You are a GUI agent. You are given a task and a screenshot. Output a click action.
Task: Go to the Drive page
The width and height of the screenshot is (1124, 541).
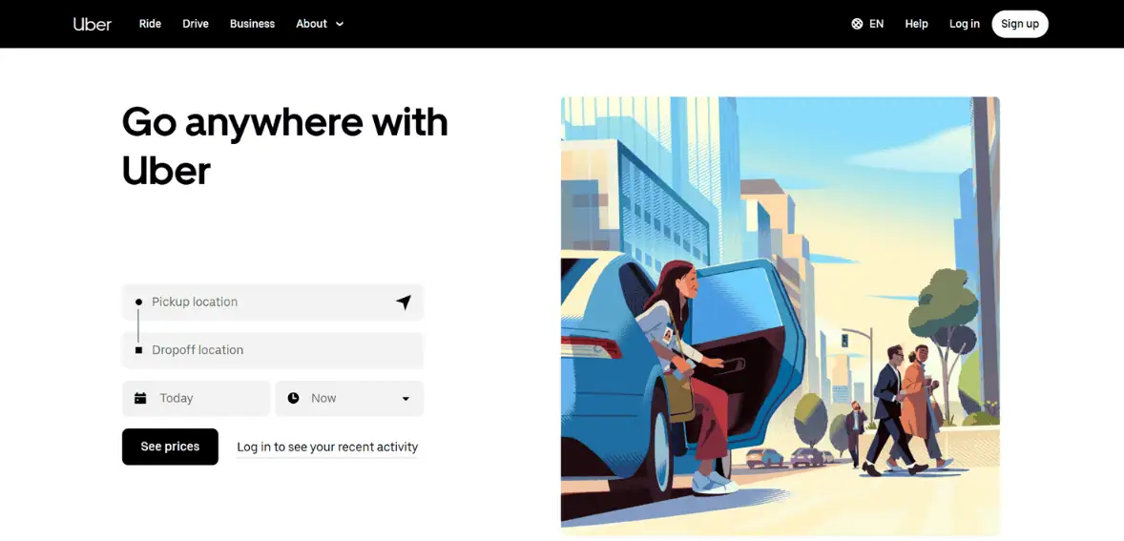(x=196, y=24)
